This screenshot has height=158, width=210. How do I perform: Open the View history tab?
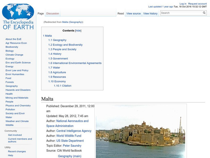click(150, 13)
